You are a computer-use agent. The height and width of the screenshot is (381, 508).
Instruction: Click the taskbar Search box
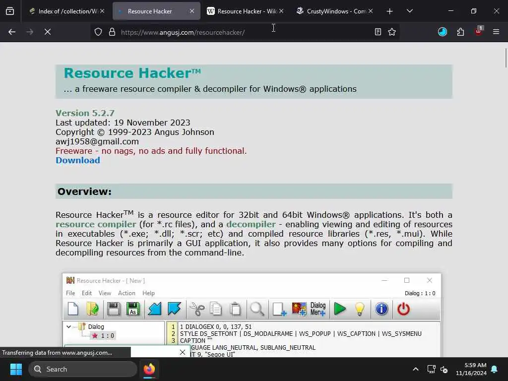tap(83, 369)
